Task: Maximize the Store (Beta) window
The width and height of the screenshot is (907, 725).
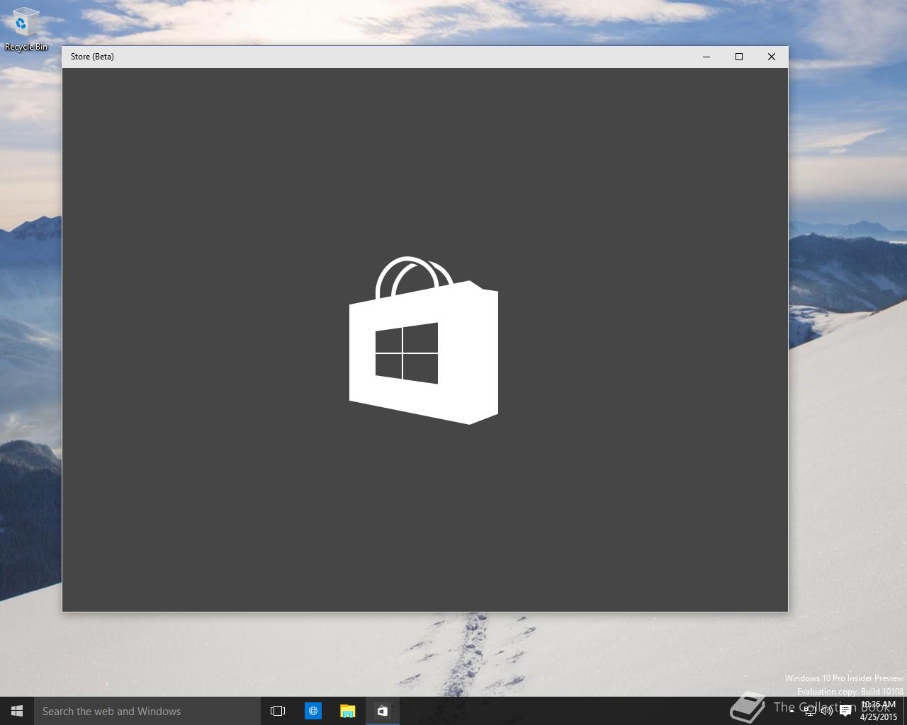Action: point(739,57)
